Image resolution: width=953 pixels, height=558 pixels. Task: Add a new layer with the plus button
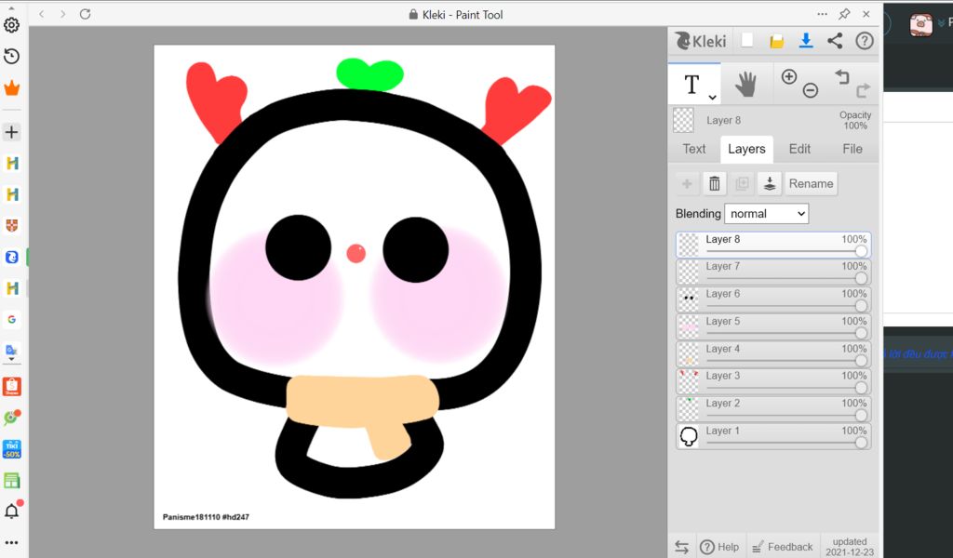point(687,183)
